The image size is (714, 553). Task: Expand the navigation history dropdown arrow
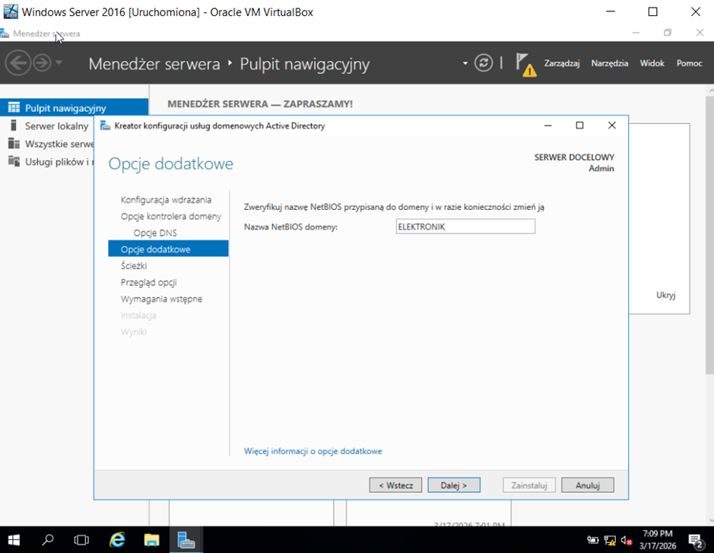pyautogui.click(x=59, y=63)
